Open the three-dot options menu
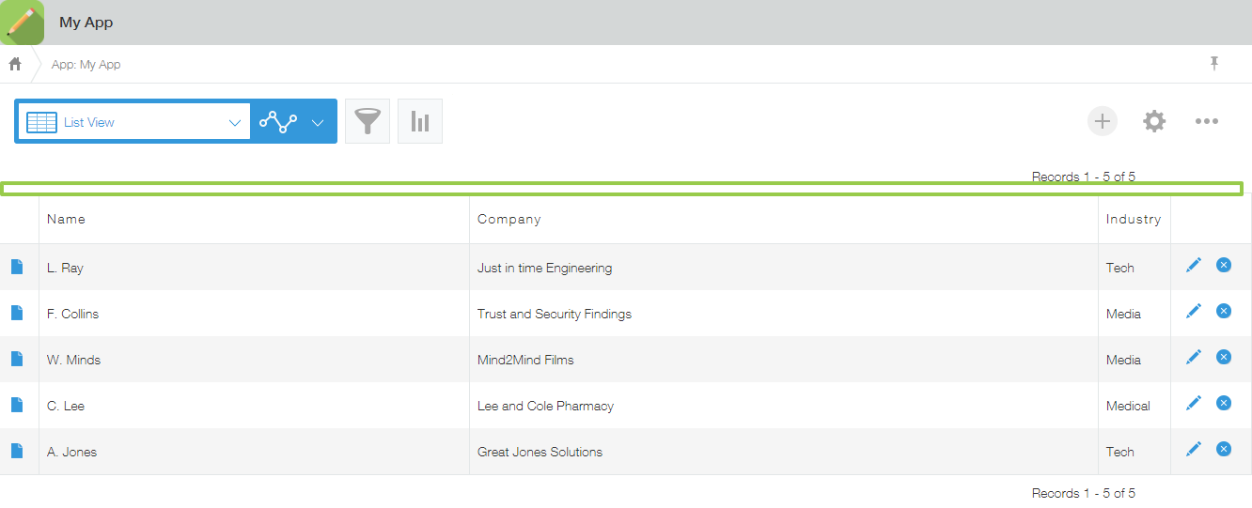 pyautogui.click(x=1207, y=121)
